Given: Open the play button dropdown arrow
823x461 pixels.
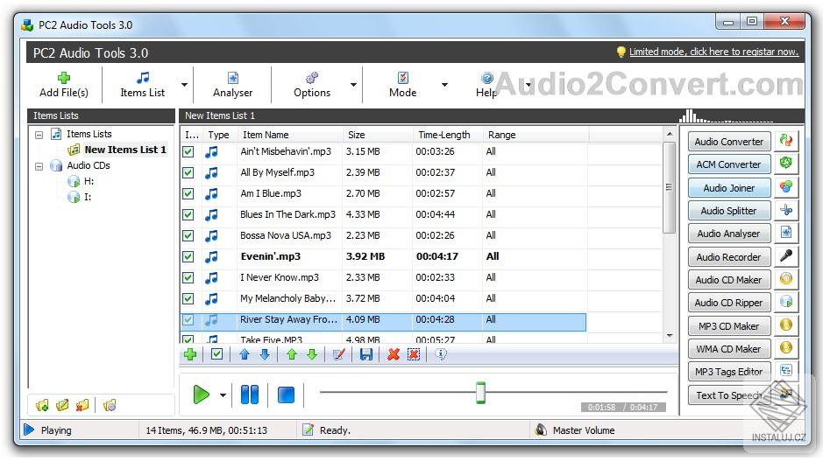Looking at the screenshot, I should (223, 395).
